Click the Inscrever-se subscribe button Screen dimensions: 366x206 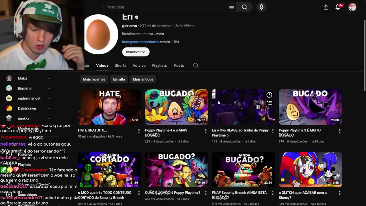coord(136,52)
